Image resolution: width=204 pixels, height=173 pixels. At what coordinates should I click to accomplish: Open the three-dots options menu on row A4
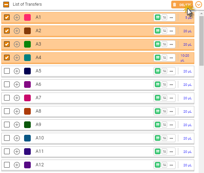click(x=171, y=58)
